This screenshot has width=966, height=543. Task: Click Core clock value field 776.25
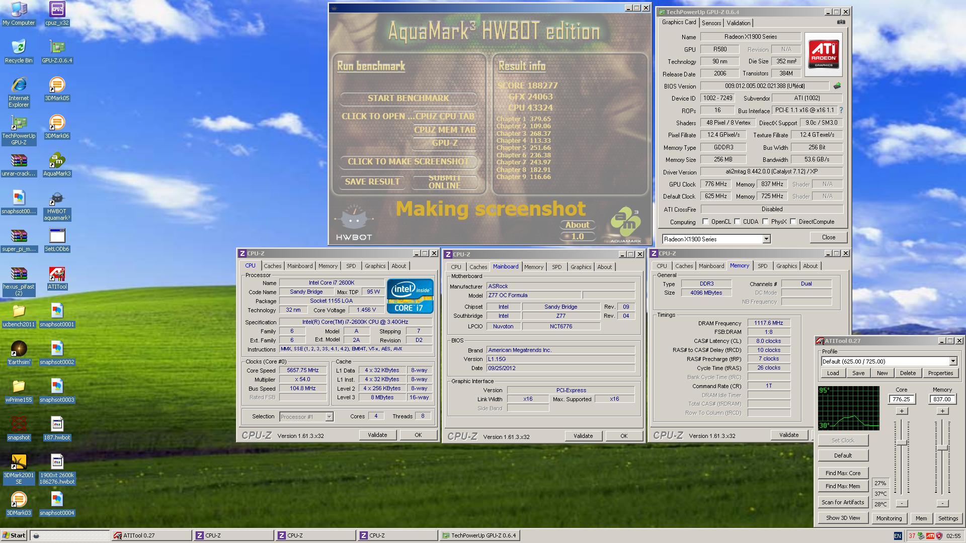click(901, 399)
